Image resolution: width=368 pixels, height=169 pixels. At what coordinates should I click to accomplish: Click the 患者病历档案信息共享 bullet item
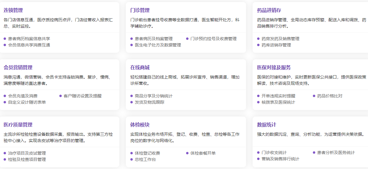(x=29, y=39)
